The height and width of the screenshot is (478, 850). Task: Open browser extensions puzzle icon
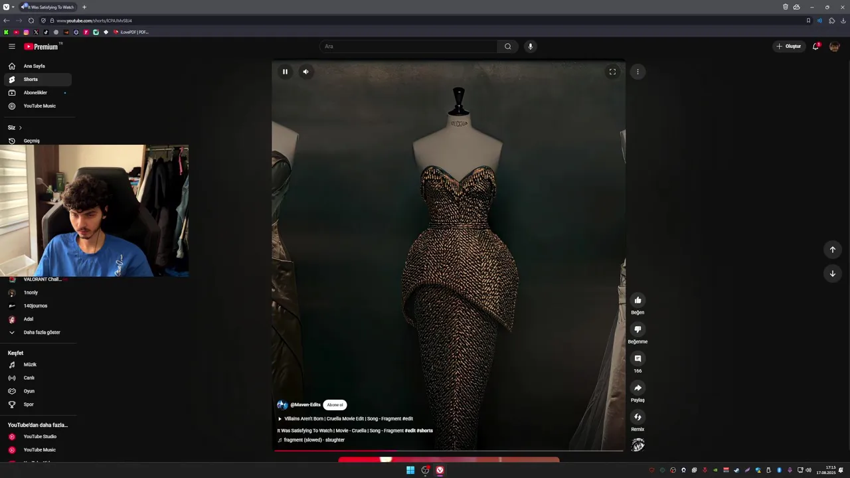(832, 21)
